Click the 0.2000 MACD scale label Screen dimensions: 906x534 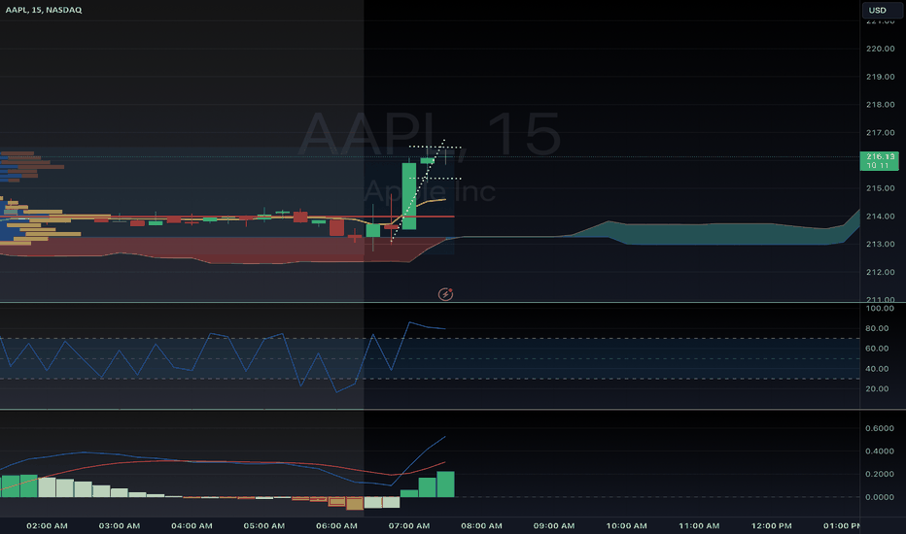[880, 474]
